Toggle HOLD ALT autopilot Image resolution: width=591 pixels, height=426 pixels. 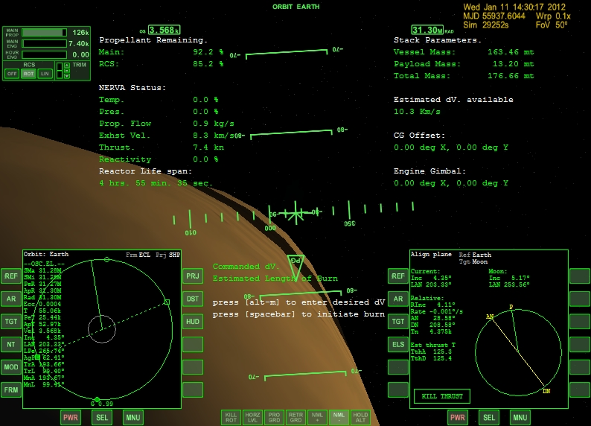click(360, 417)
